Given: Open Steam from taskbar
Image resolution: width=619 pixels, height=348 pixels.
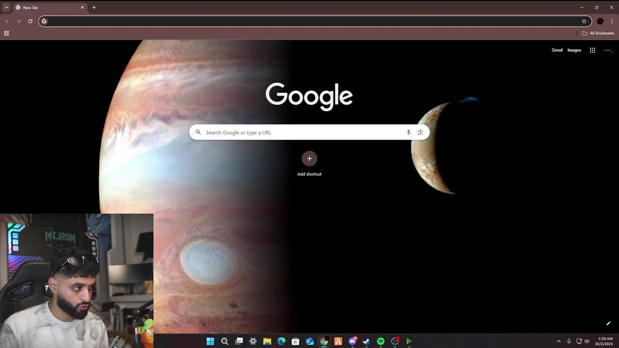Looking at the screenshot, I should [x=367, y=341].
